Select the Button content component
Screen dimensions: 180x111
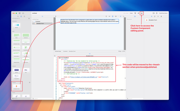[16, 71]
